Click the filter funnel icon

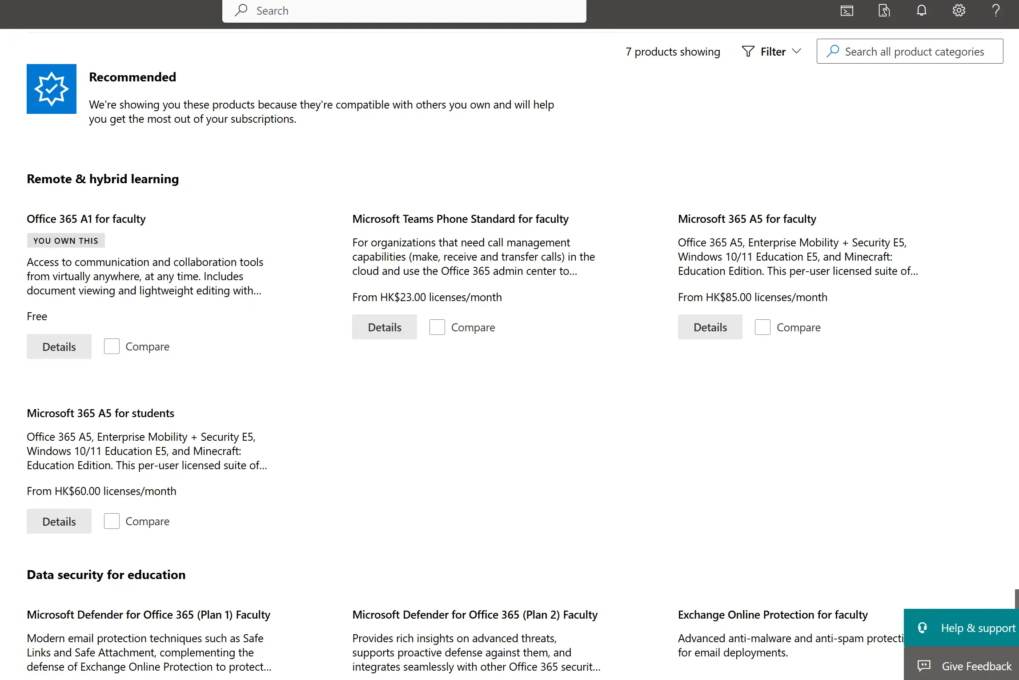[x=748, y=52]
